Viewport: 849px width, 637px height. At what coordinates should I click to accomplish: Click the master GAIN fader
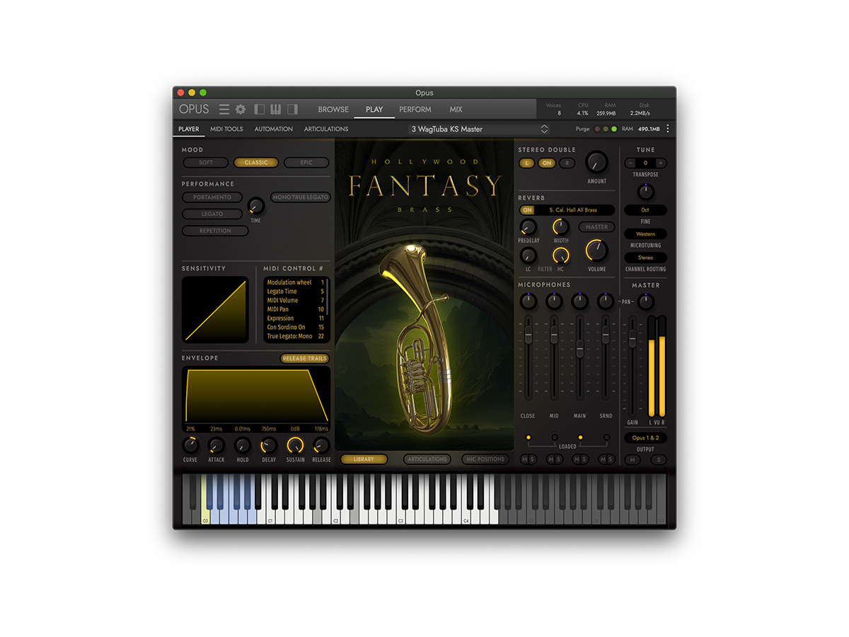coord(632,338)
